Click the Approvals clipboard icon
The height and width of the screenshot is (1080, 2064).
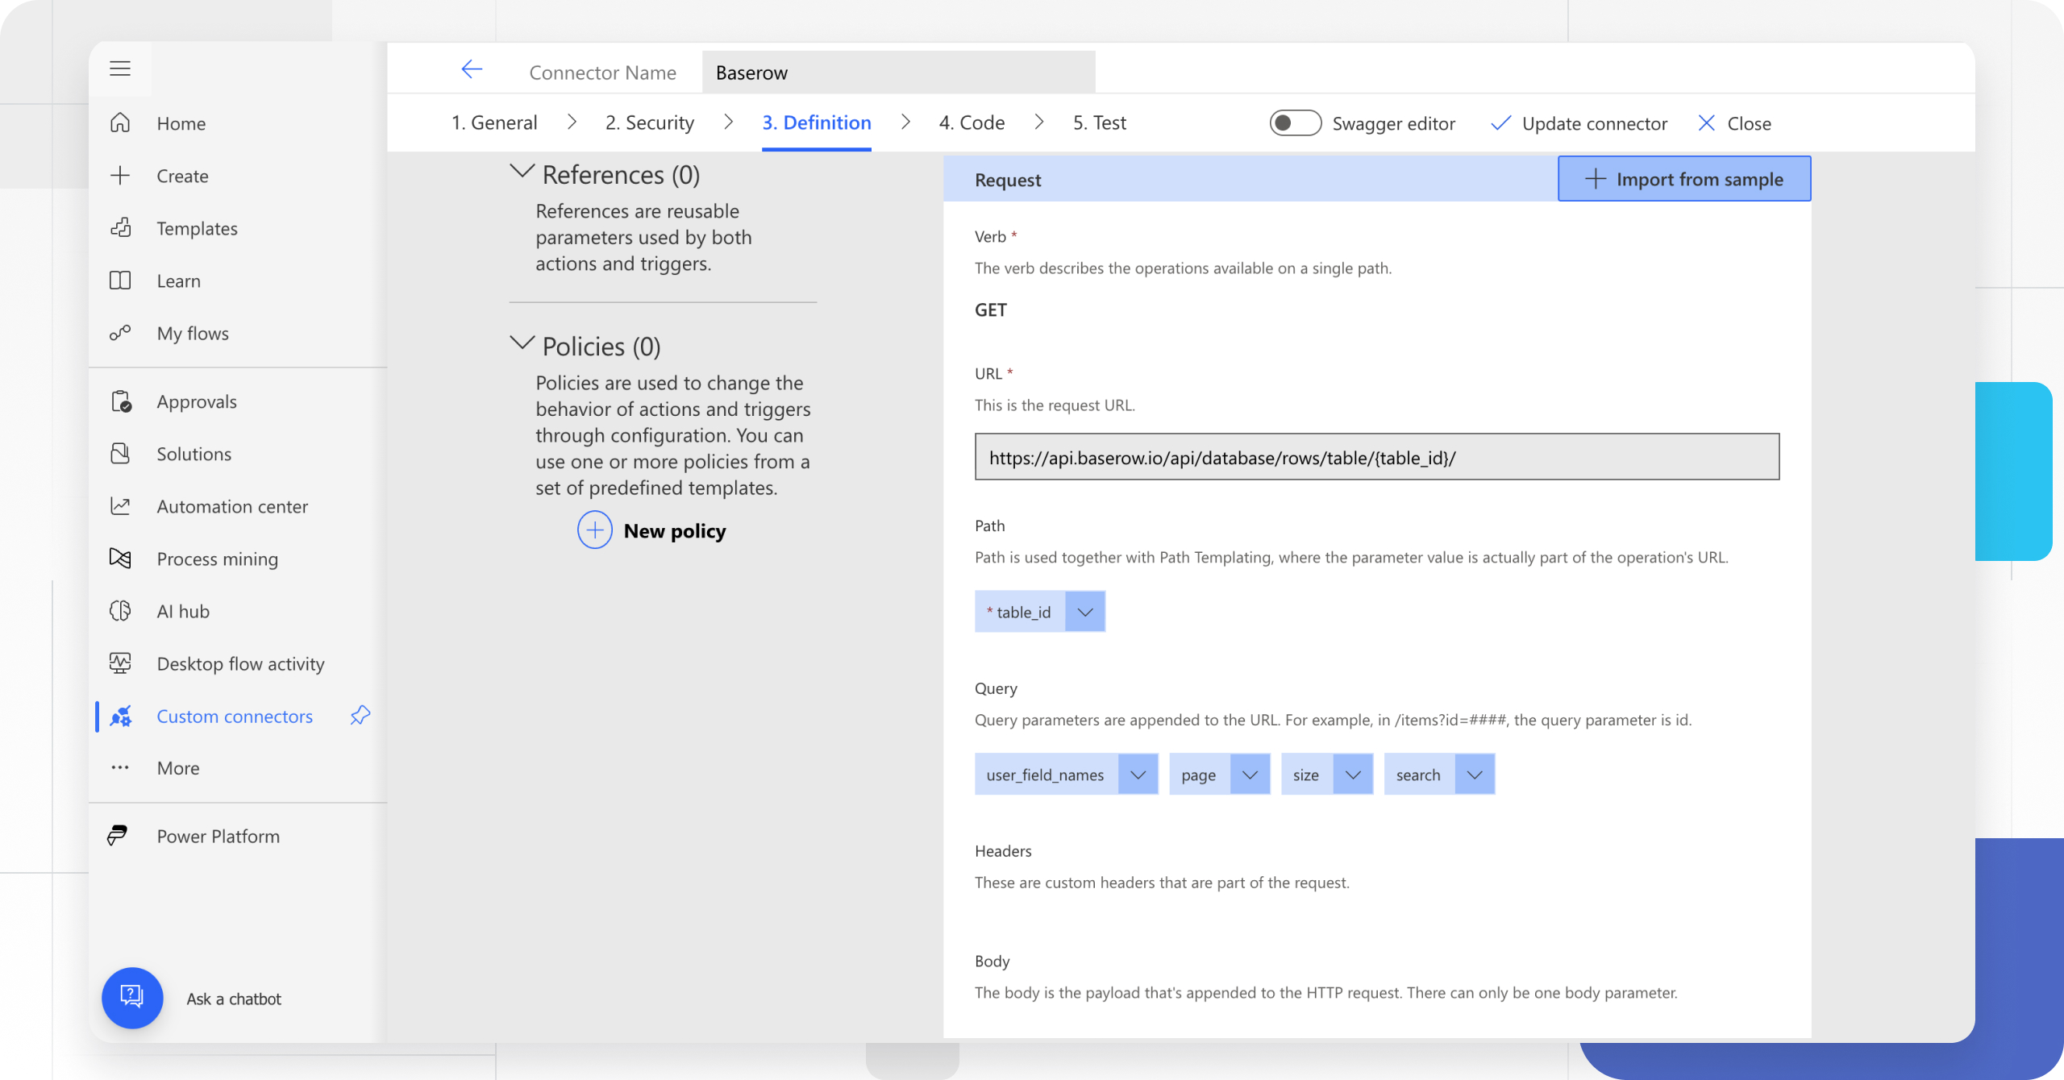click(x=120, y=401)
